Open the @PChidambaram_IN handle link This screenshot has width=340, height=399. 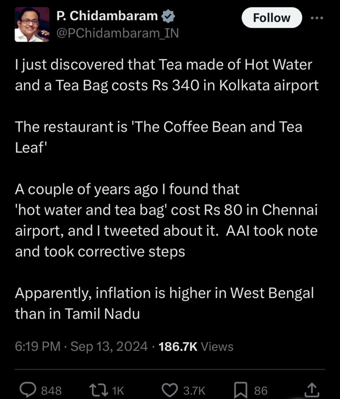[117, 34]
